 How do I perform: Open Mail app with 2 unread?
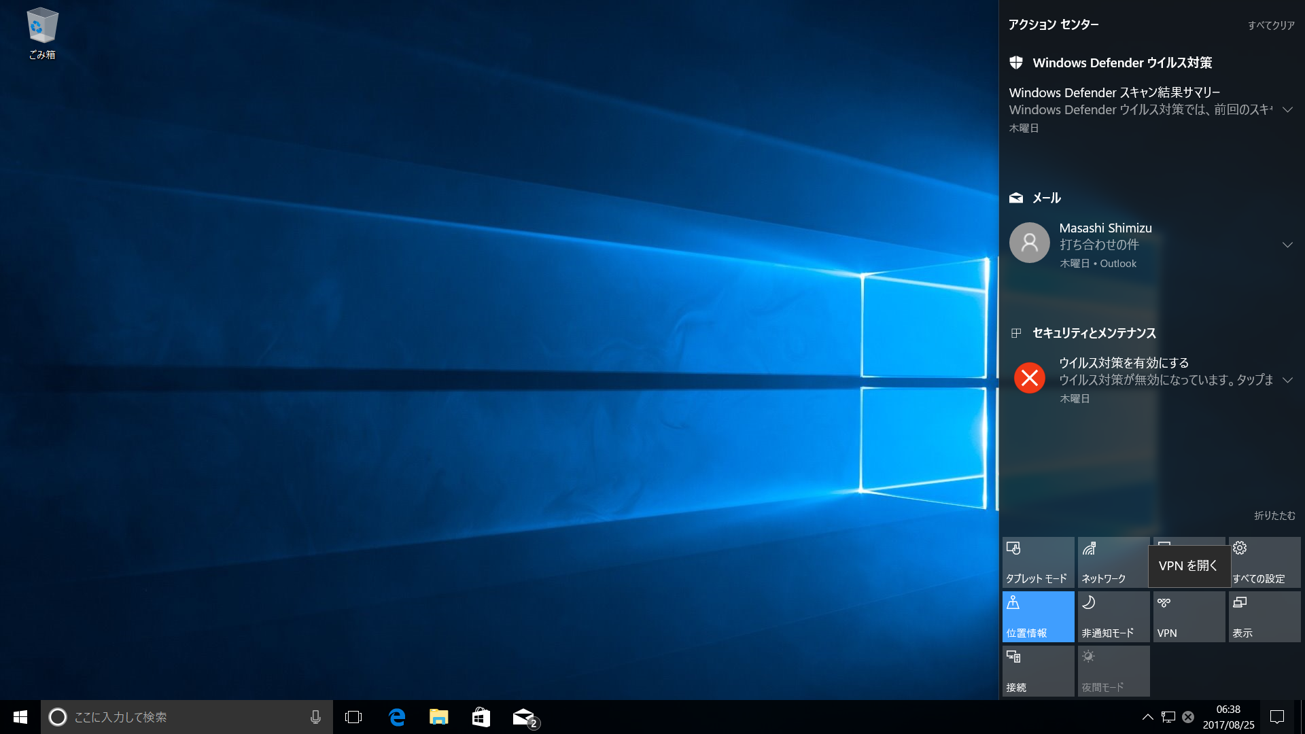524,717
